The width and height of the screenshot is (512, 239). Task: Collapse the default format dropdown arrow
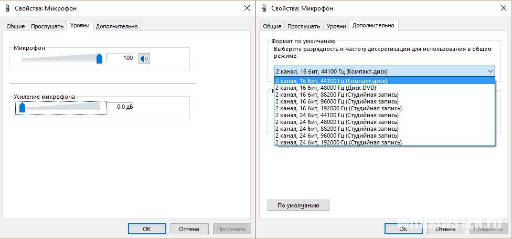[490, 71]
